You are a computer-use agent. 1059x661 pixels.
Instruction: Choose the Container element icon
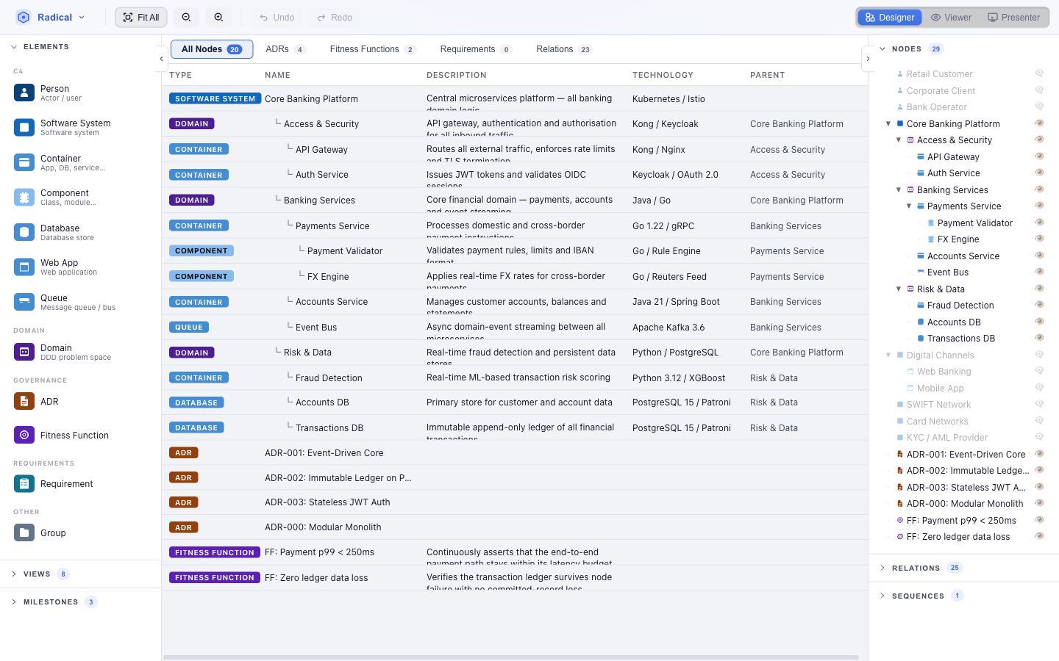[x=24, y=162]
